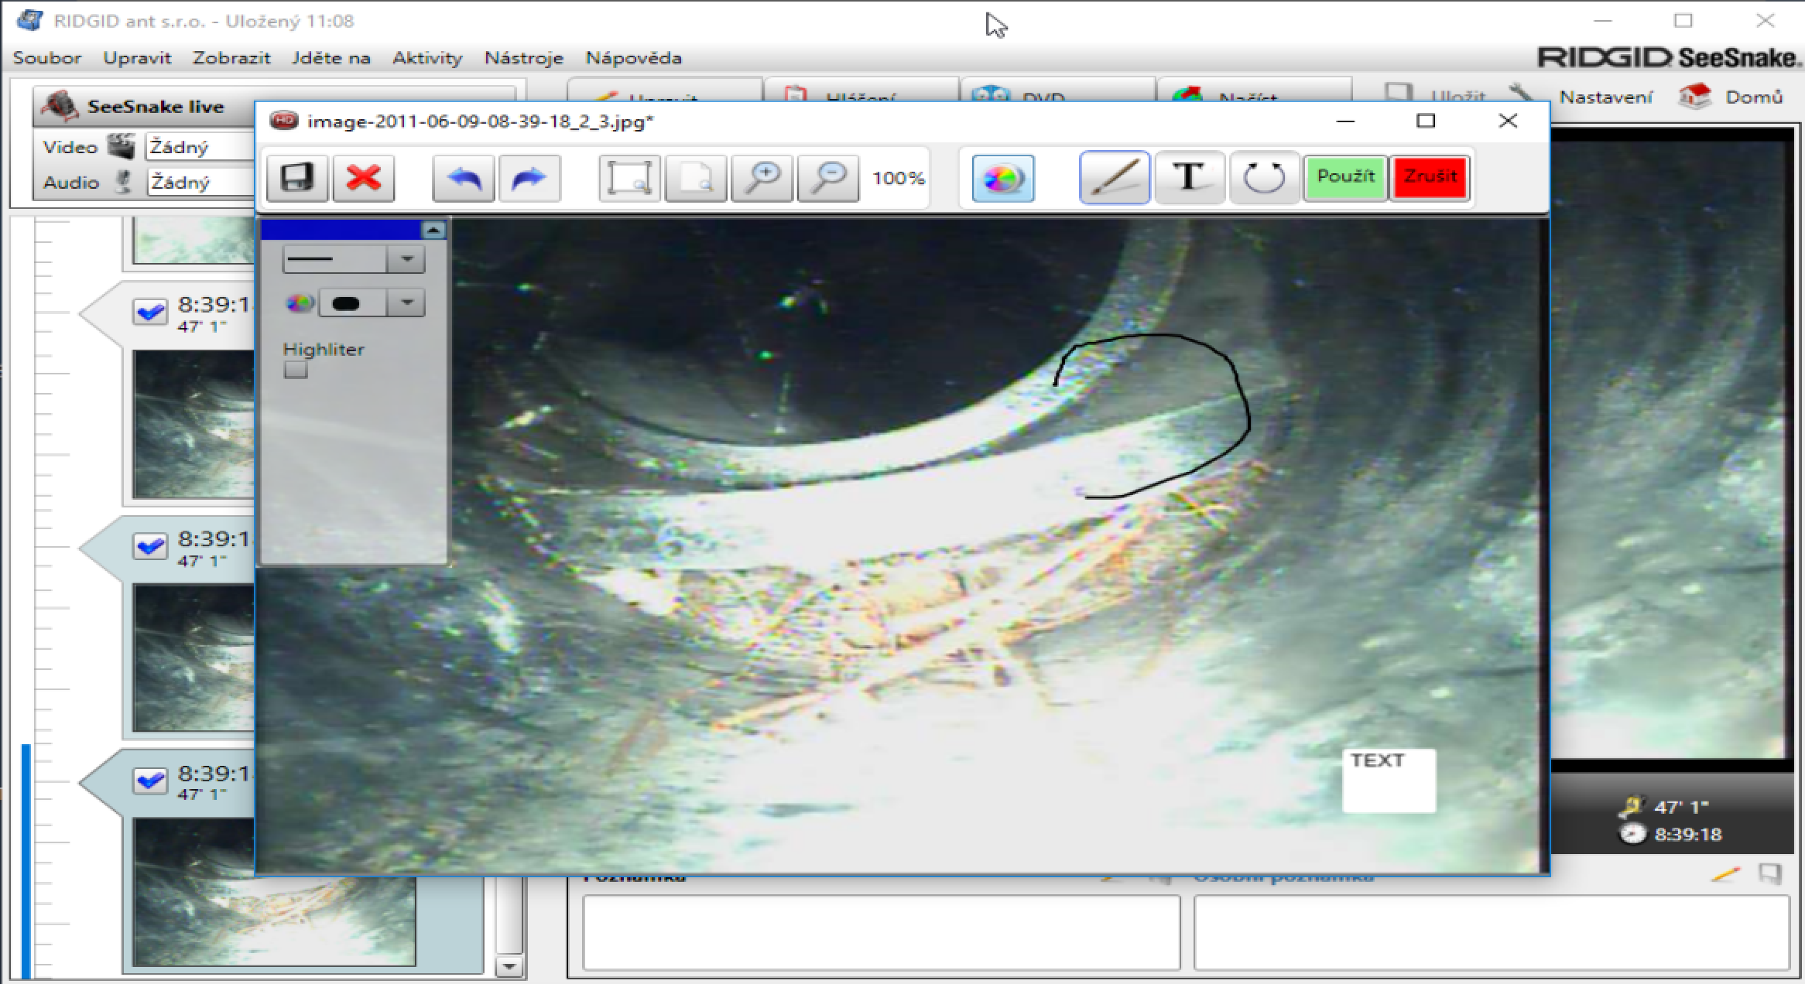Open the line style dropdown
Screen dimensions: 1805x984
[407, 259]
